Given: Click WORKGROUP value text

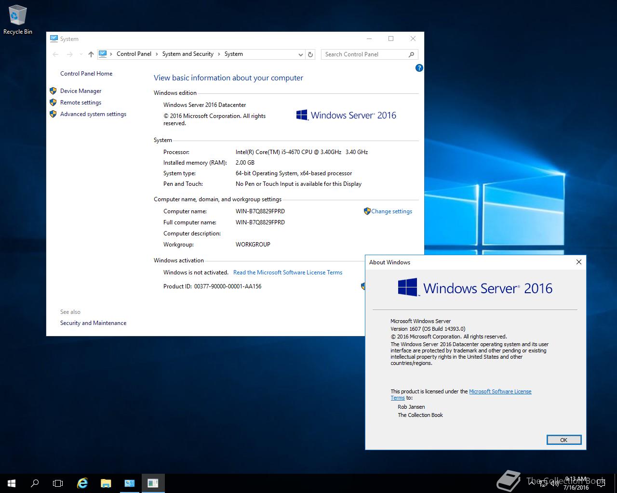Looking at the screenshot, I should pos(253,244).
